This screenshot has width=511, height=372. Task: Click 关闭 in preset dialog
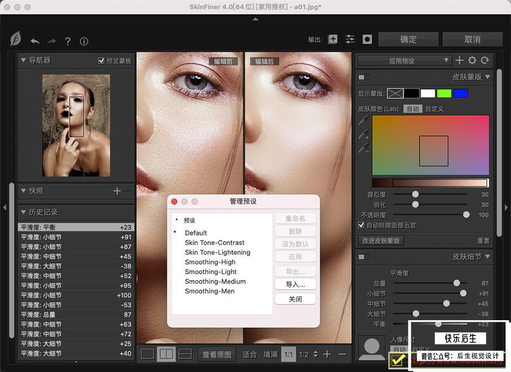pos(295,299)
